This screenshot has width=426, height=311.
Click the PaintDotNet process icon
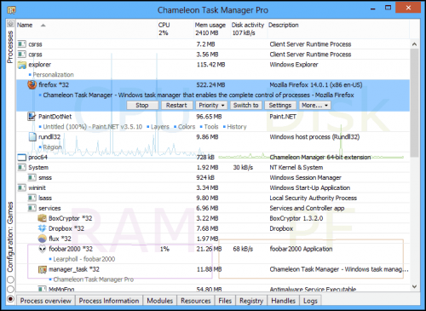point(32,117)
